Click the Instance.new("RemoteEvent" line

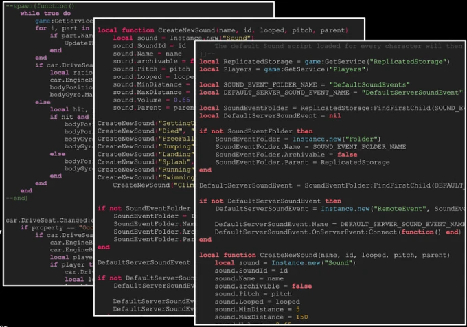[340, 209]
